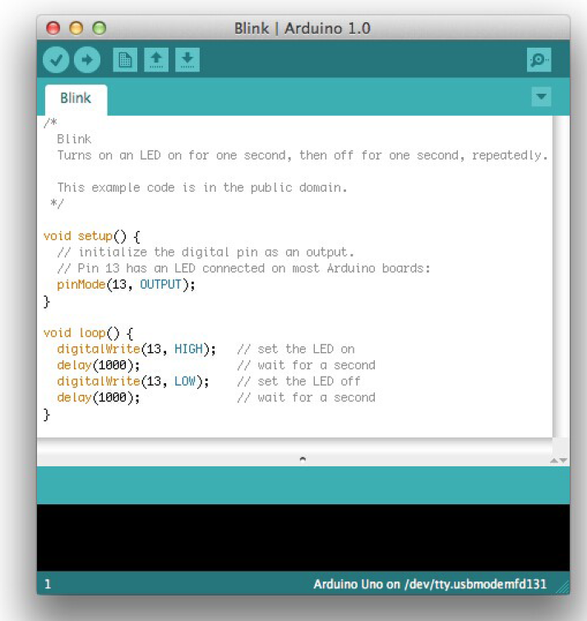This screenshot has width=587, height=621.
Task: Minimize the window with the yellow button
Action: tap(76, 28)
